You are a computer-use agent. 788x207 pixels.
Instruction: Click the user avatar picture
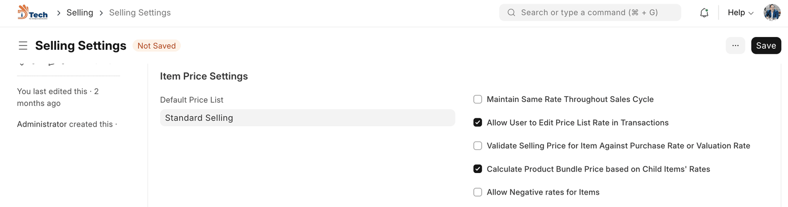pyautogui.click(x=772, y=13)
